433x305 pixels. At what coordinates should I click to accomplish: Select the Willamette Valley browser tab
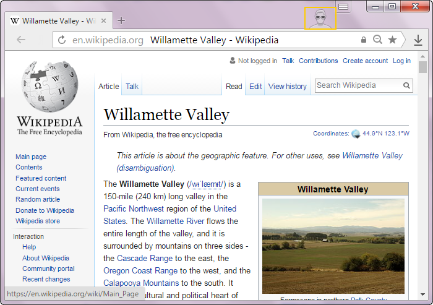click(x=59, y=20)
